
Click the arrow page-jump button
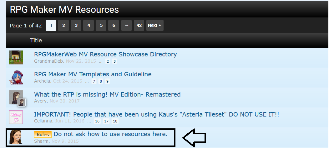point(126,26)
